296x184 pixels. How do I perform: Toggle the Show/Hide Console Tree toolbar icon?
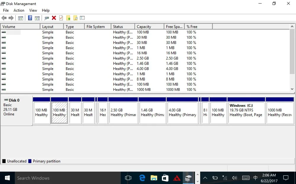[20, 18]
